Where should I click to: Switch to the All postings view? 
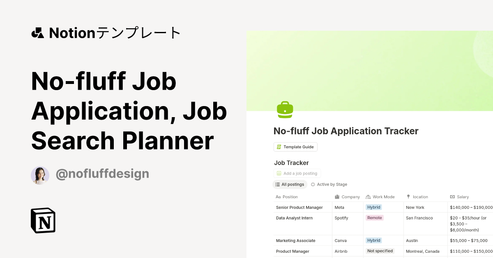pyautogui.click(x=290, y=184)
